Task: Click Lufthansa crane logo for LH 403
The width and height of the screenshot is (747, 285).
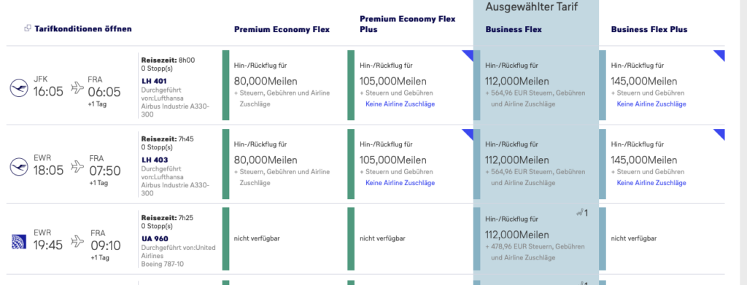Action: [19, 167]
